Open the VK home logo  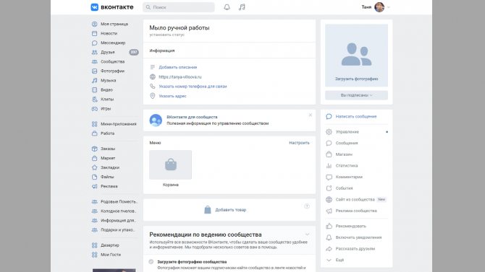(x=112, y=7)
